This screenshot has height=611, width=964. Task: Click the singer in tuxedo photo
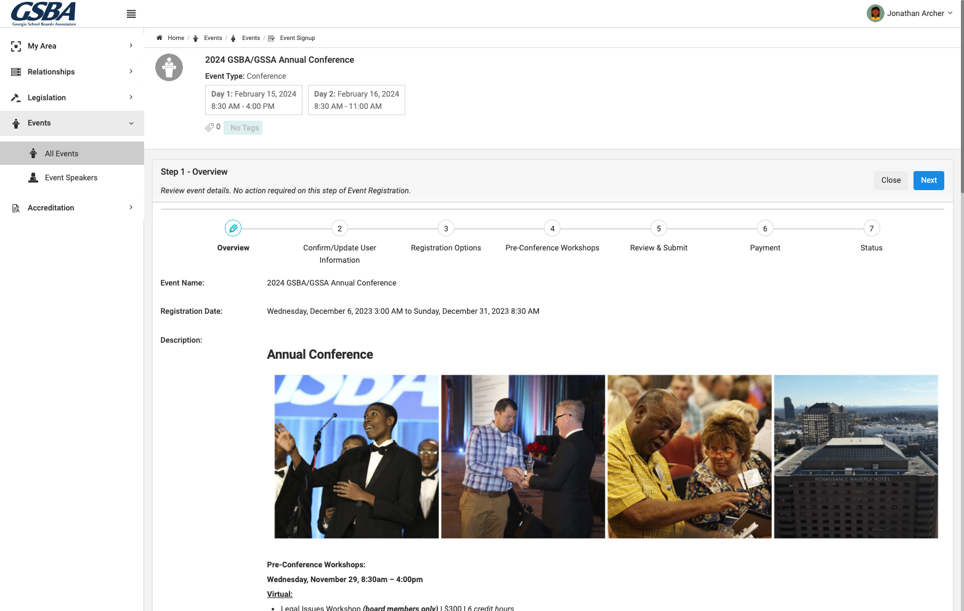pos(357,457)
